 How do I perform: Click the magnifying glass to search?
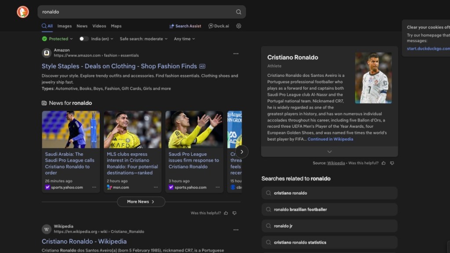point(238,12)
